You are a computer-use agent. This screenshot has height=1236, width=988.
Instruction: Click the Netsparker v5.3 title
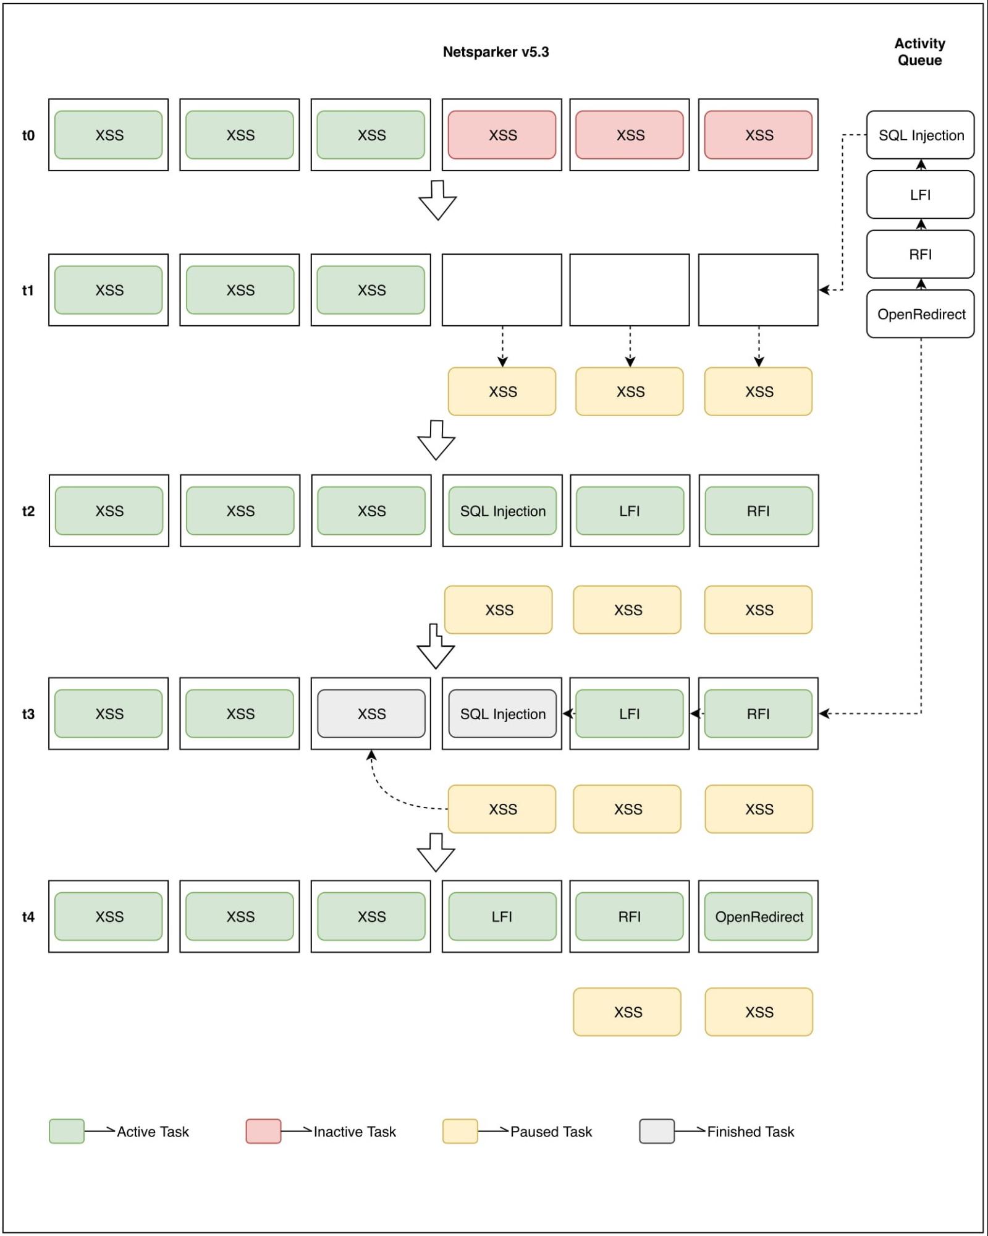496,52
